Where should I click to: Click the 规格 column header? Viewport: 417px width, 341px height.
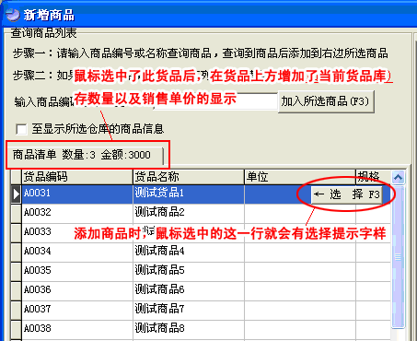(373, 177)
